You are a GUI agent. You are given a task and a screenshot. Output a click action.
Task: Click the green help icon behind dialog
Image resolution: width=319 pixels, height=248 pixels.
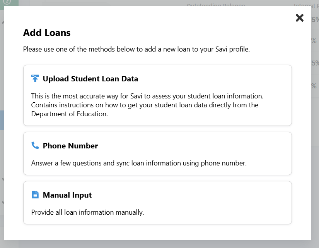(x=7, y=2)
